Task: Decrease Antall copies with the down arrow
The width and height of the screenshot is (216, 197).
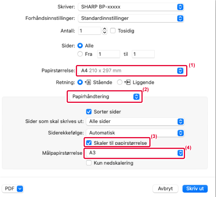Action: (x=105, y=33)
